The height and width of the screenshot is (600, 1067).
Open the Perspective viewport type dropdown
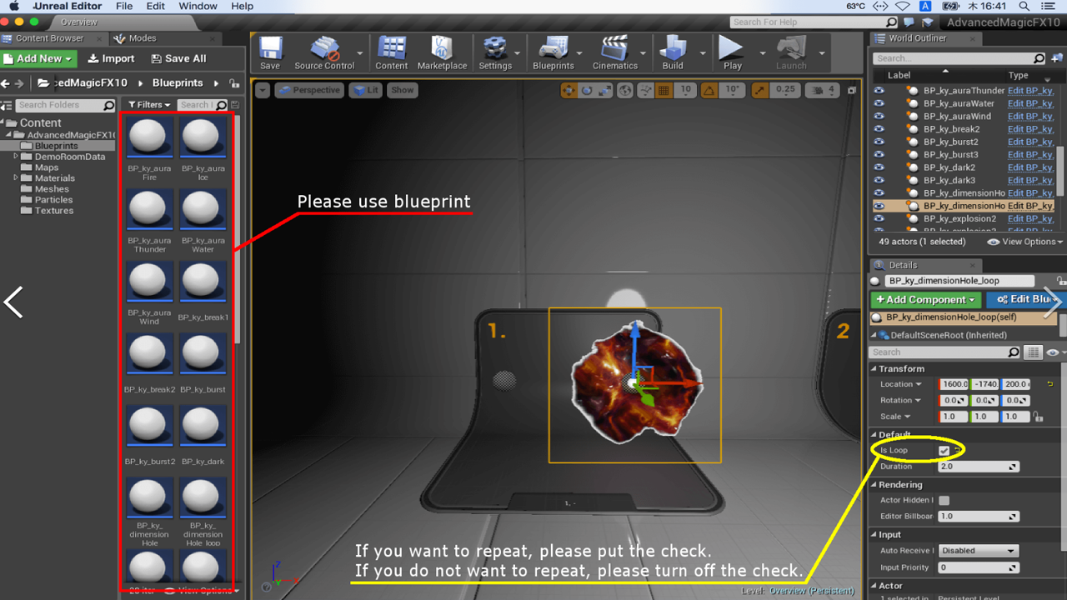coord(308,90)
